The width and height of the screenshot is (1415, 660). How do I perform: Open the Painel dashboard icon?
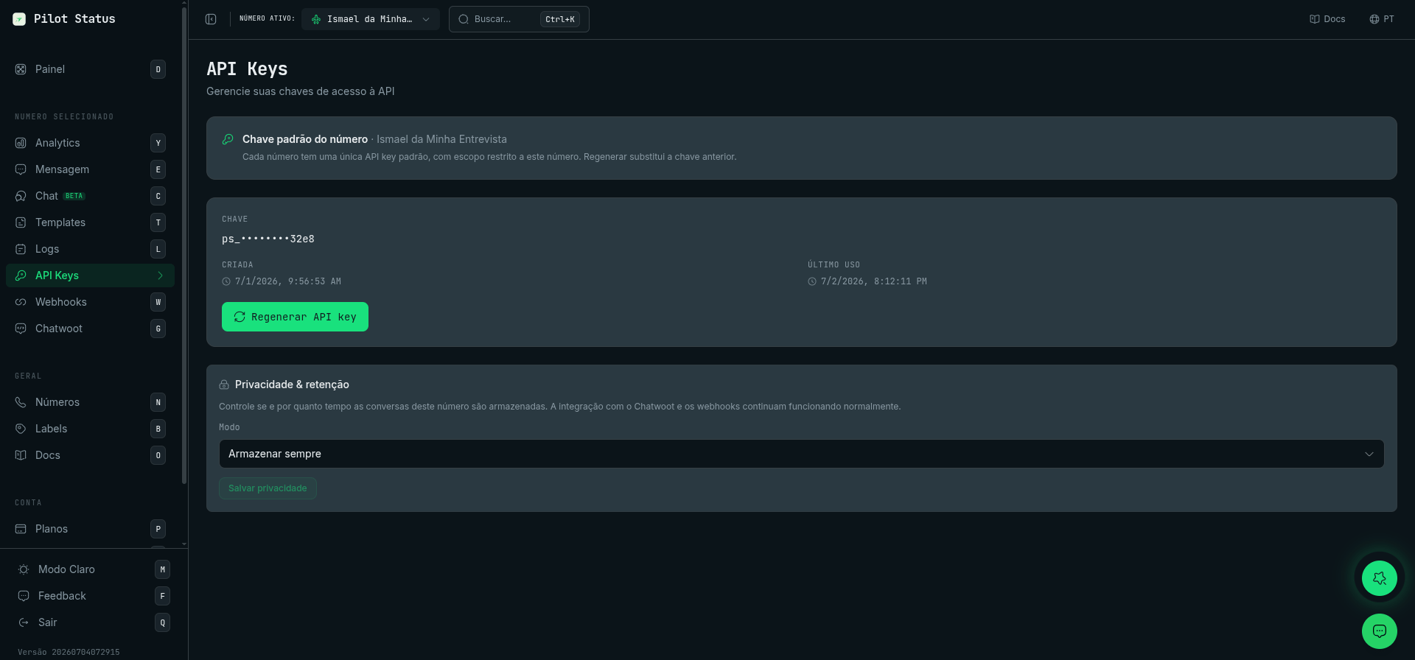pyautogui.click(x=21, y=69)
